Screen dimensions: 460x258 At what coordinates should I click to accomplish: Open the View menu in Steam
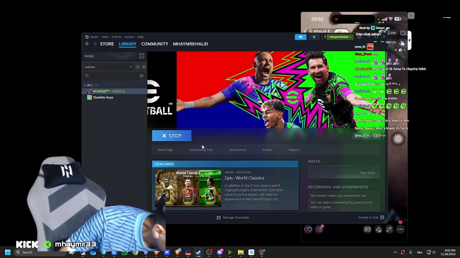click(105, 37)
